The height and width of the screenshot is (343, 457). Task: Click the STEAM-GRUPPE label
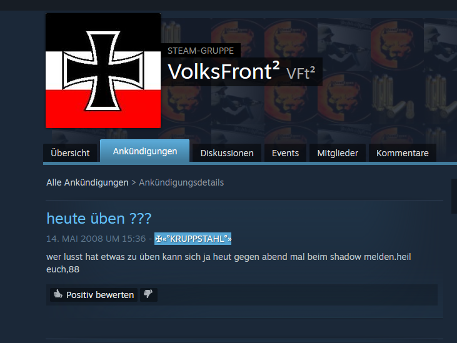tap(201, 51)
